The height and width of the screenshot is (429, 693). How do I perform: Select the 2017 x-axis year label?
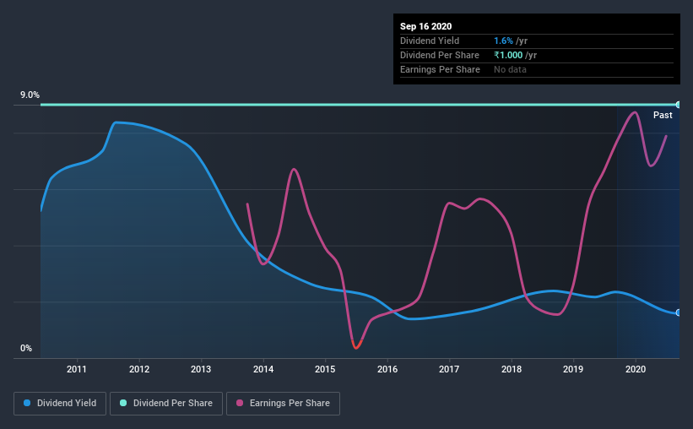point(449,369)
